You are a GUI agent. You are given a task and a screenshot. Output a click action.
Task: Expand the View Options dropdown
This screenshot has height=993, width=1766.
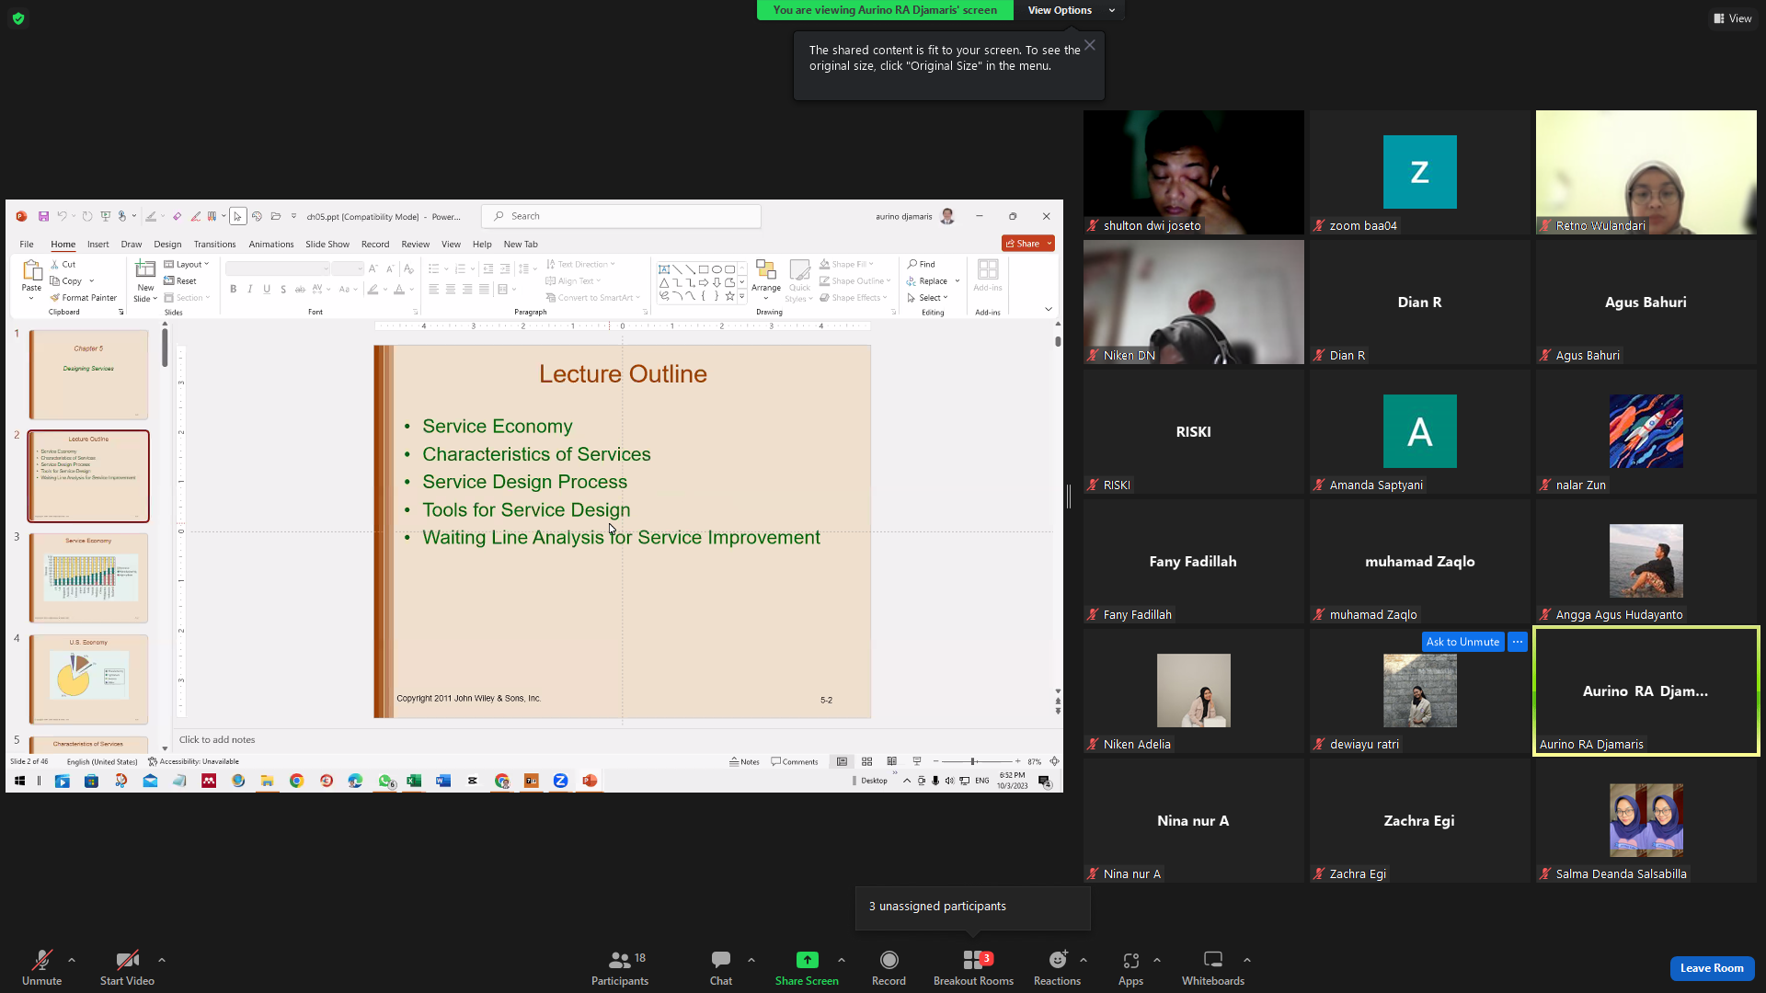point(1071,10)
